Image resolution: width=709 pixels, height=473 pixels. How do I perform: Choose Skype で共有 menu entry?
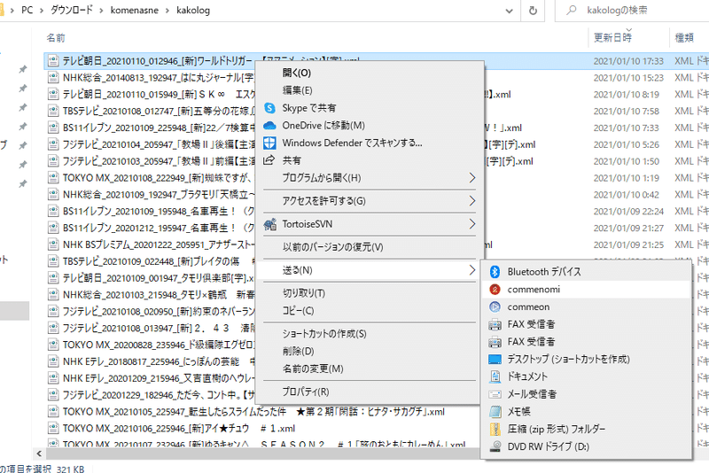369,108
